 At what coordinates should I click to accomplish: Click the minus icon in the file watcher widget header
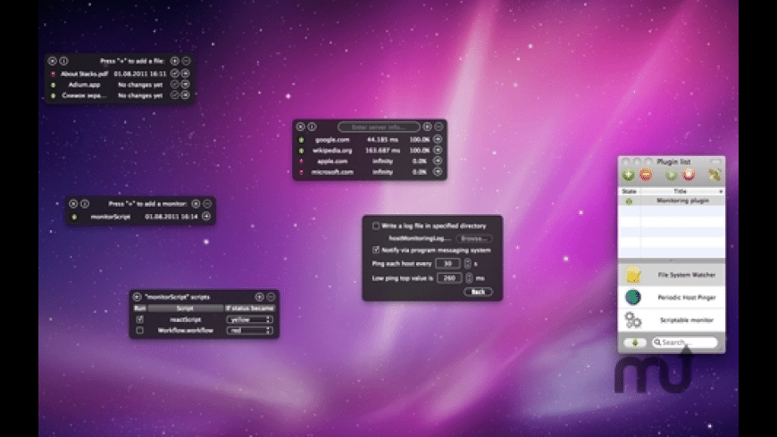click(x=186, y=61)
